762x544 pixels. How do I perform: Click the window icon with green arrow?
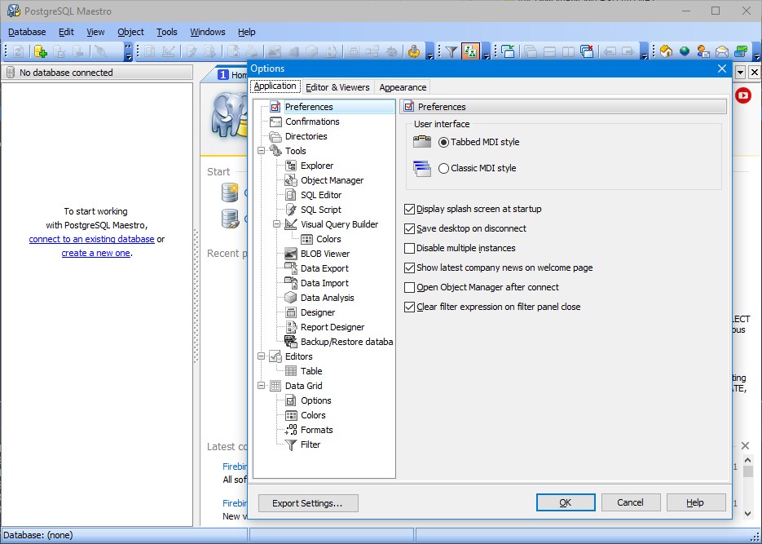(x=508, y=51)
